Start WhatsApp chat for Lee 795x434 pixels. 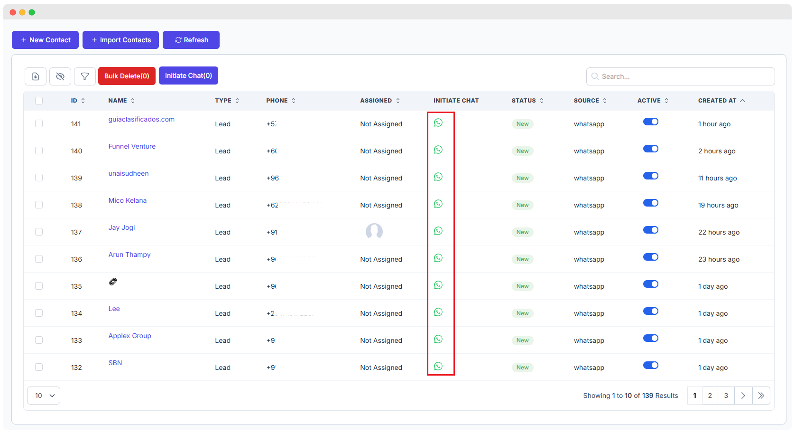(438, 312)
